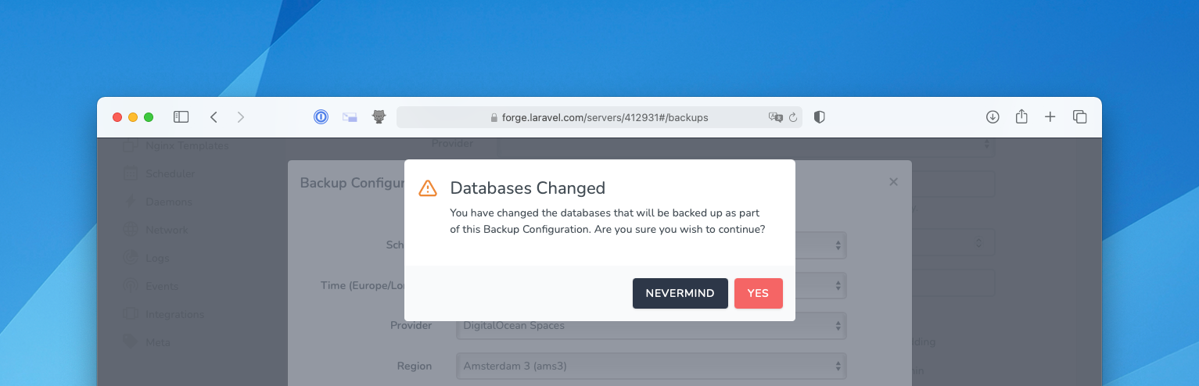Open Scheduler in the sidebar
The width and height of the screenshot is (1199, 386).
point(170,173)
